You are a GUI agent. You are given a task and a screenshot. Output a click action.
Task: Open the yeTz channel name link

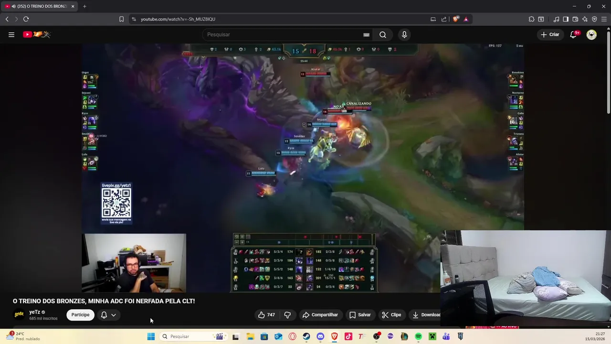pyautogui.click(x=34, y=312)
